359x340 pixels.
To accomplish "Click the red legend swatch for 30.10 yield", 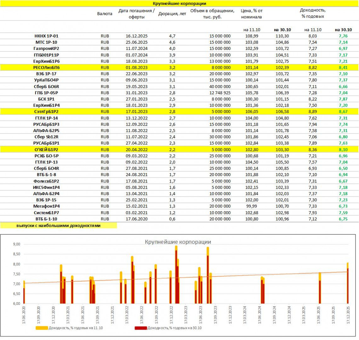I will tap(140, 328).
